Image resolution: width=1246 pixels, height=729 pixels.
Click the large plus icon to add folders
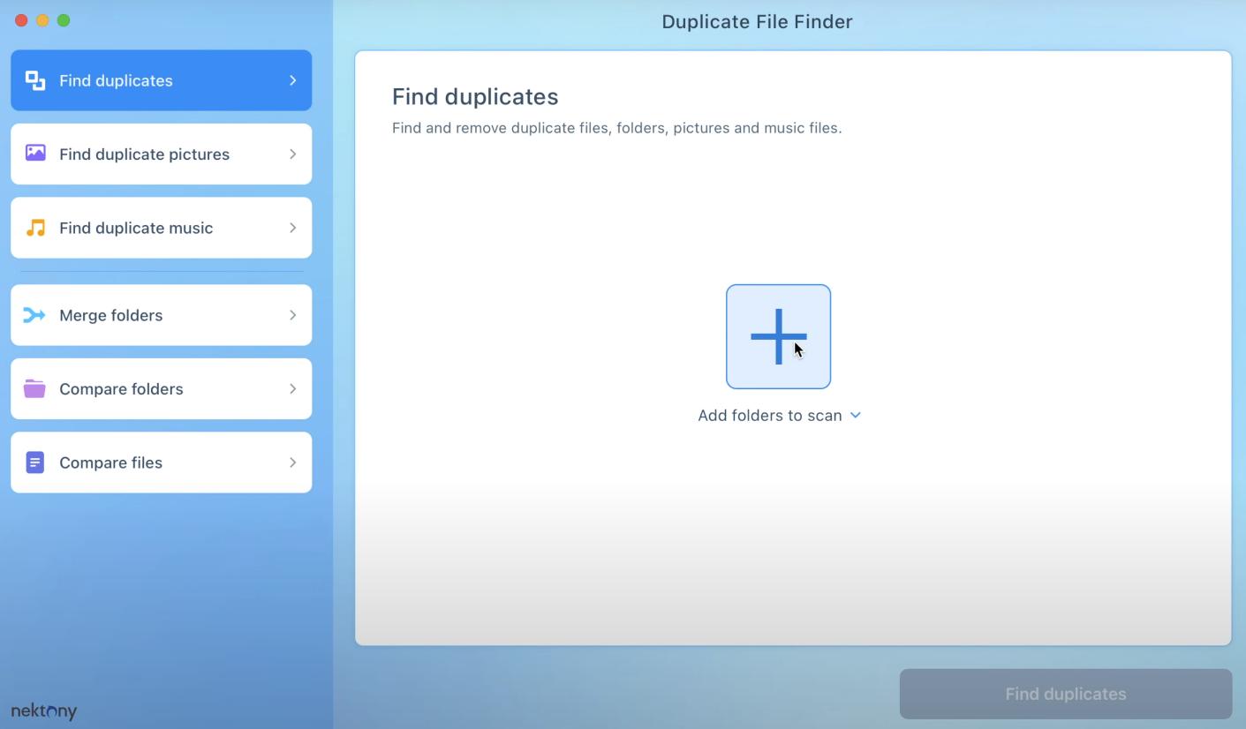[x=778, y=336]
